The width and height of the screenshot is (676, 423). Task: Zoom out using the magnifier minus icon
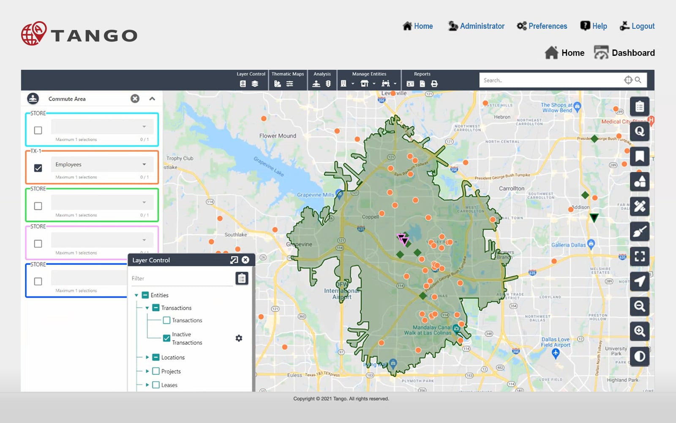[x=640, y=306]
